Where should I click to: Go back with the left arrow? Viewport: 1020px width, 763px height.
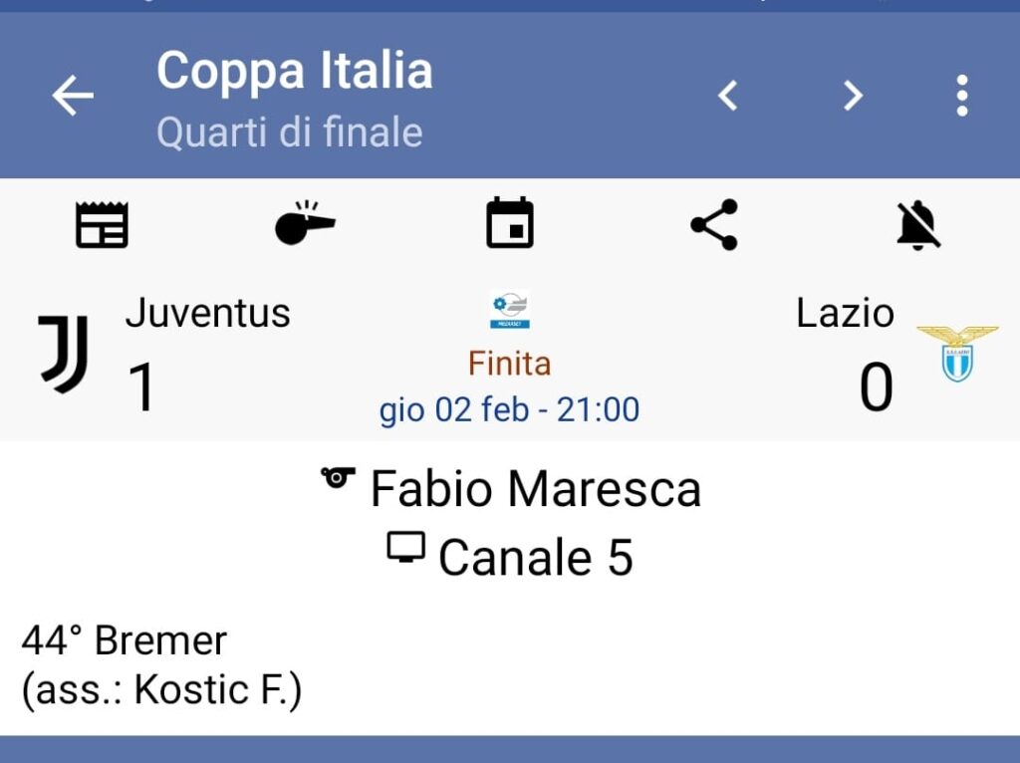(73, 97)
